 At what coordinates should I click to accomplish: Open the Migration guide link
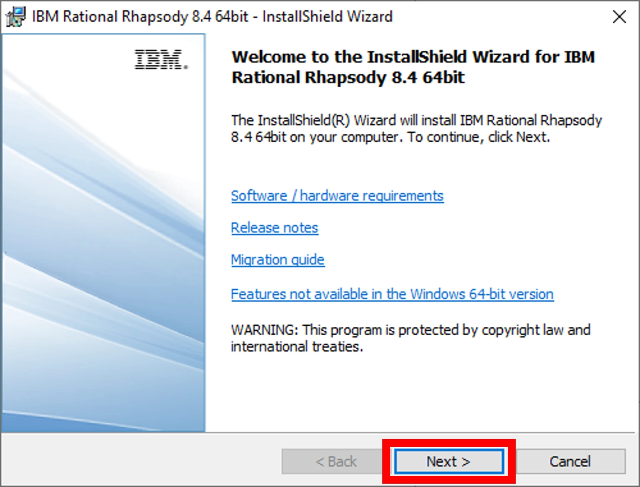click(x=277, y=259)
